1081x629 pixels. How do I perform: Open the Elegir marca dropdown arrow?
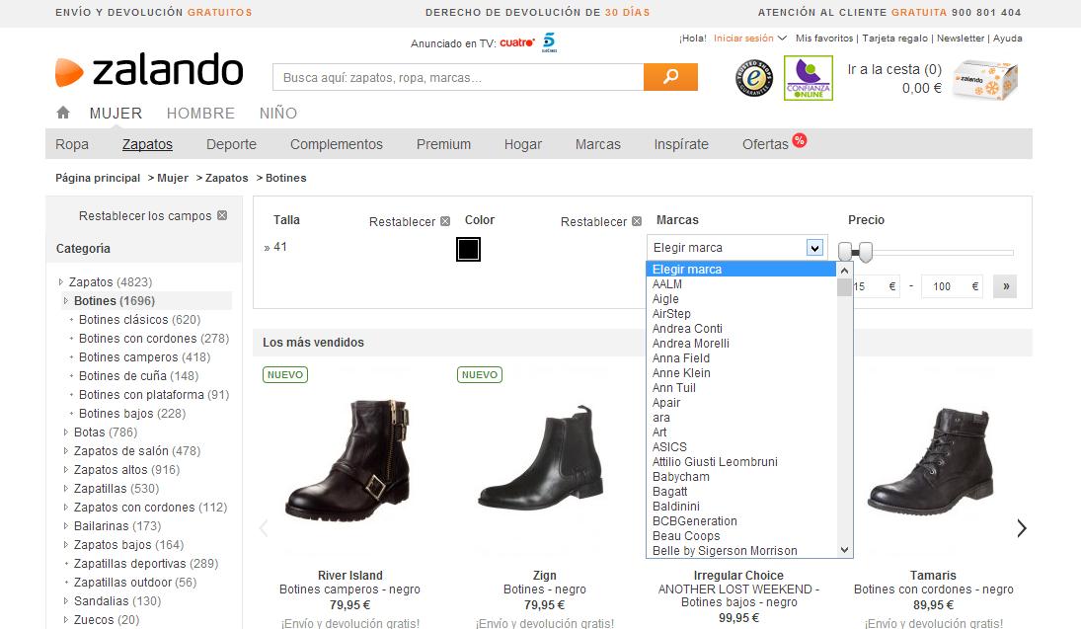click(814, 248)
